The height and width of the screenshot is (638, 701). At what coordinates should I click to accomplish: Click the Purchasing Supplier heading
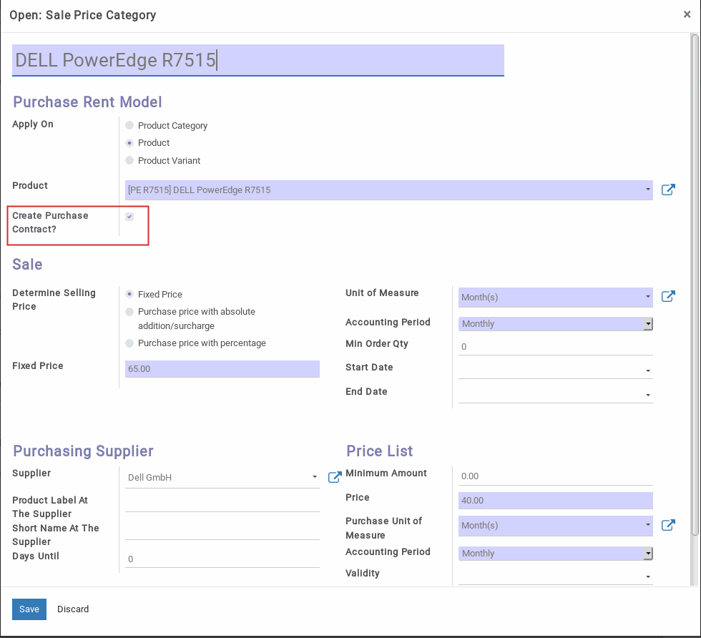click(83, 451)
